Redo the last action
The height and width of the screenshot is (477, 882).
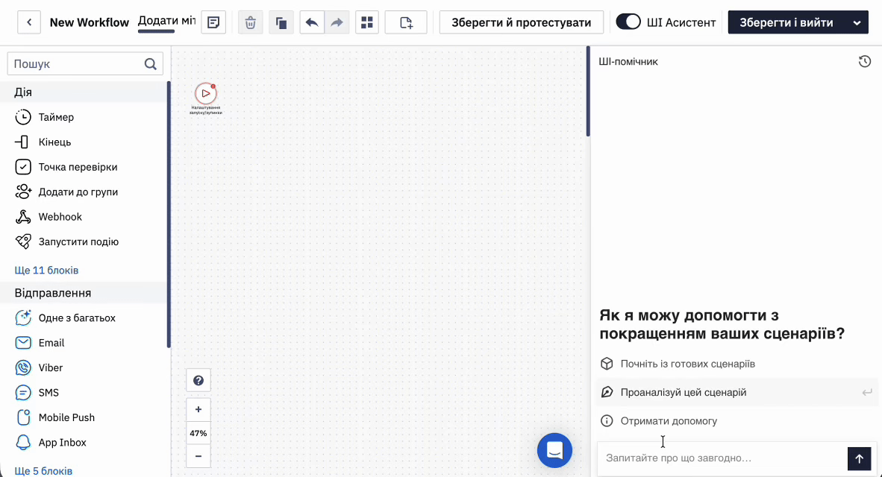pos(337,22)
